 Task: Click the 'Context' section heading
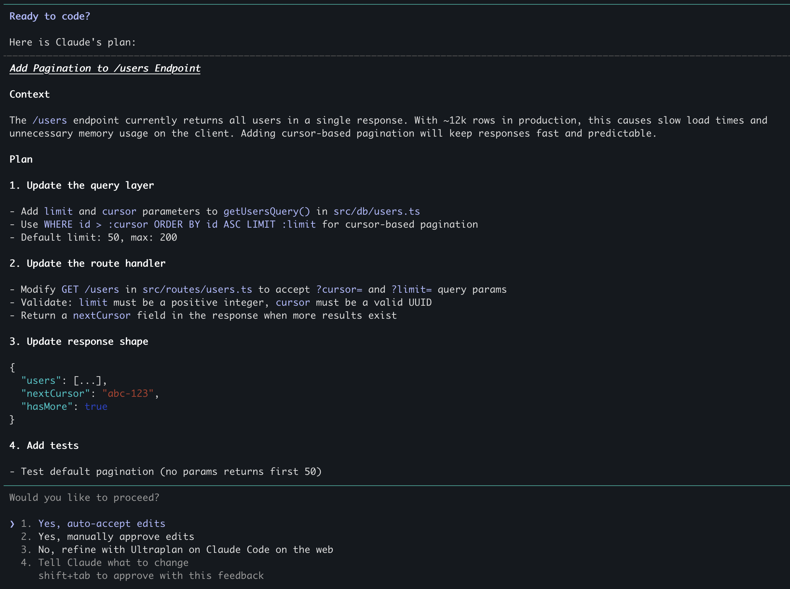[x=29, y=94]
